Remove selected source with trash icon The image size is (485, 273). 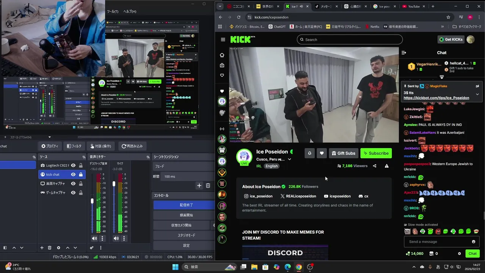tap(49, 248)
